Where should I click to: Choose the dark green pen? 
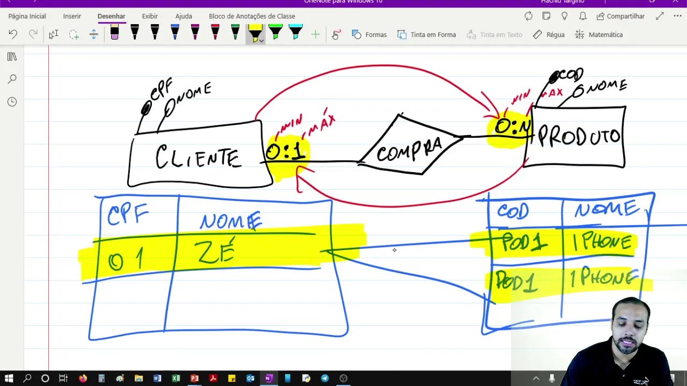coord(235,33)
